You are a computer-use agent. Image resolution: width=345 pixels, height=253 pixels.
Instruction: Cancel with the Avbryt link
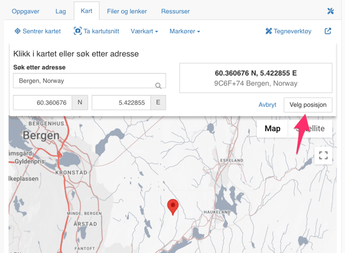point(267,105)
